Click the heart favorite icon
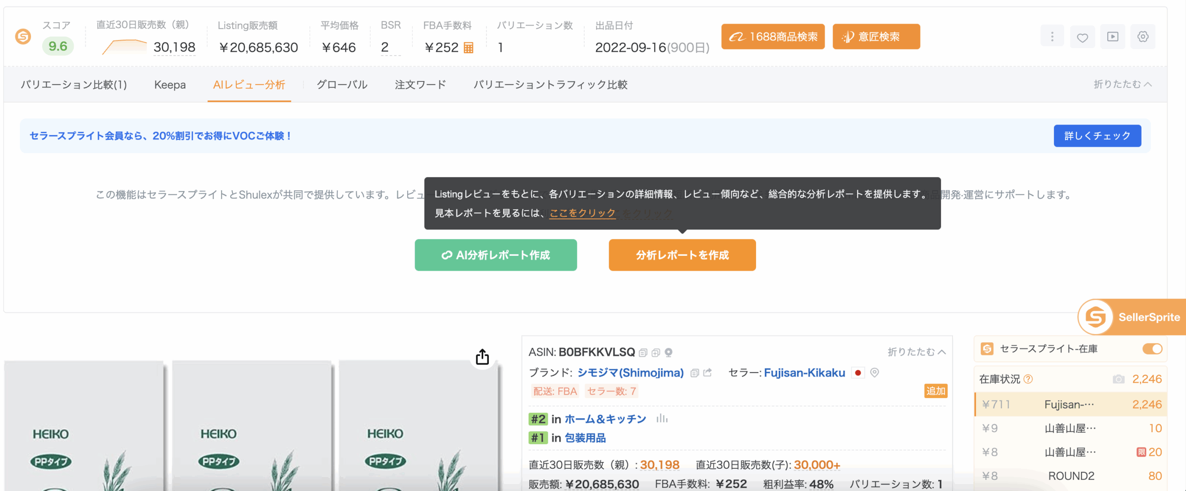 click(1082, 37)
